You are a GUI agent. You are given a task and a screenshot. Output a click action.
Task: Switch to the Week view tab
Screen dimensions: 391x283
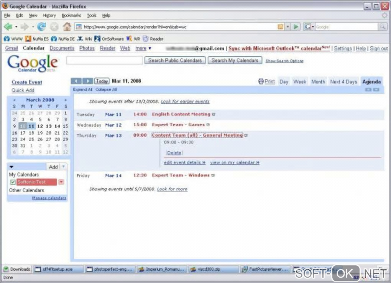pyautogui.click(x=299, y=82)
